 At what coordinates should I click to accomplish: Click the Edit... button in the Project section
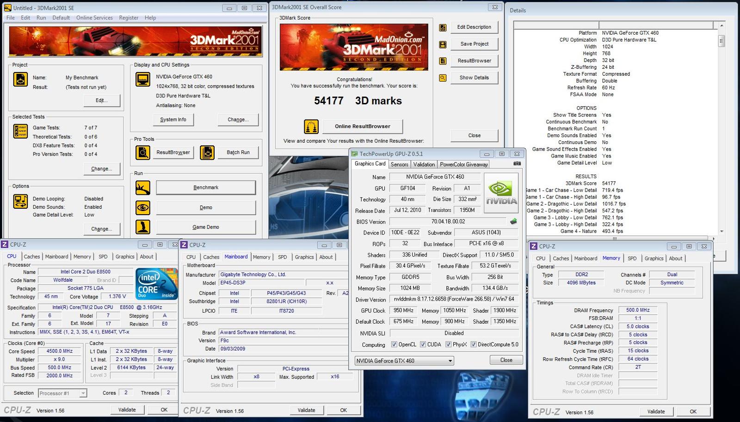pyautogui.click(x=102, y=100)
